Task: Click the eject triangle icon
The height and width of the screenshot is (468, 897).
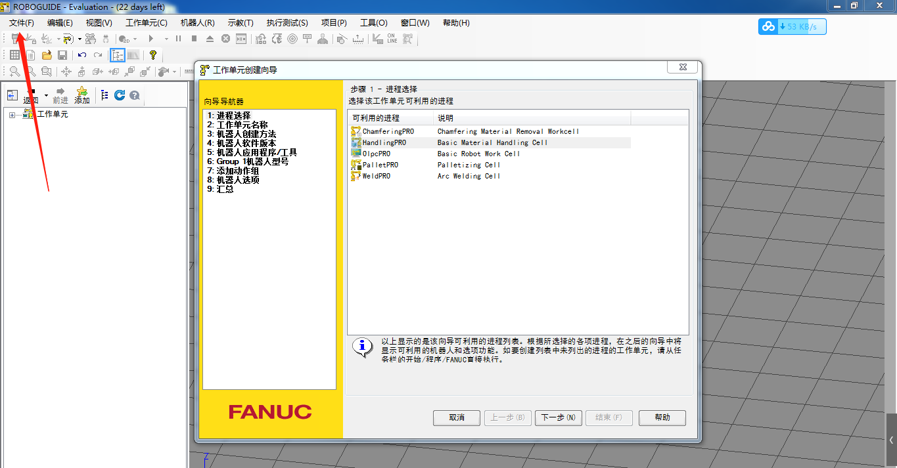Action: (x=210, y=39)
